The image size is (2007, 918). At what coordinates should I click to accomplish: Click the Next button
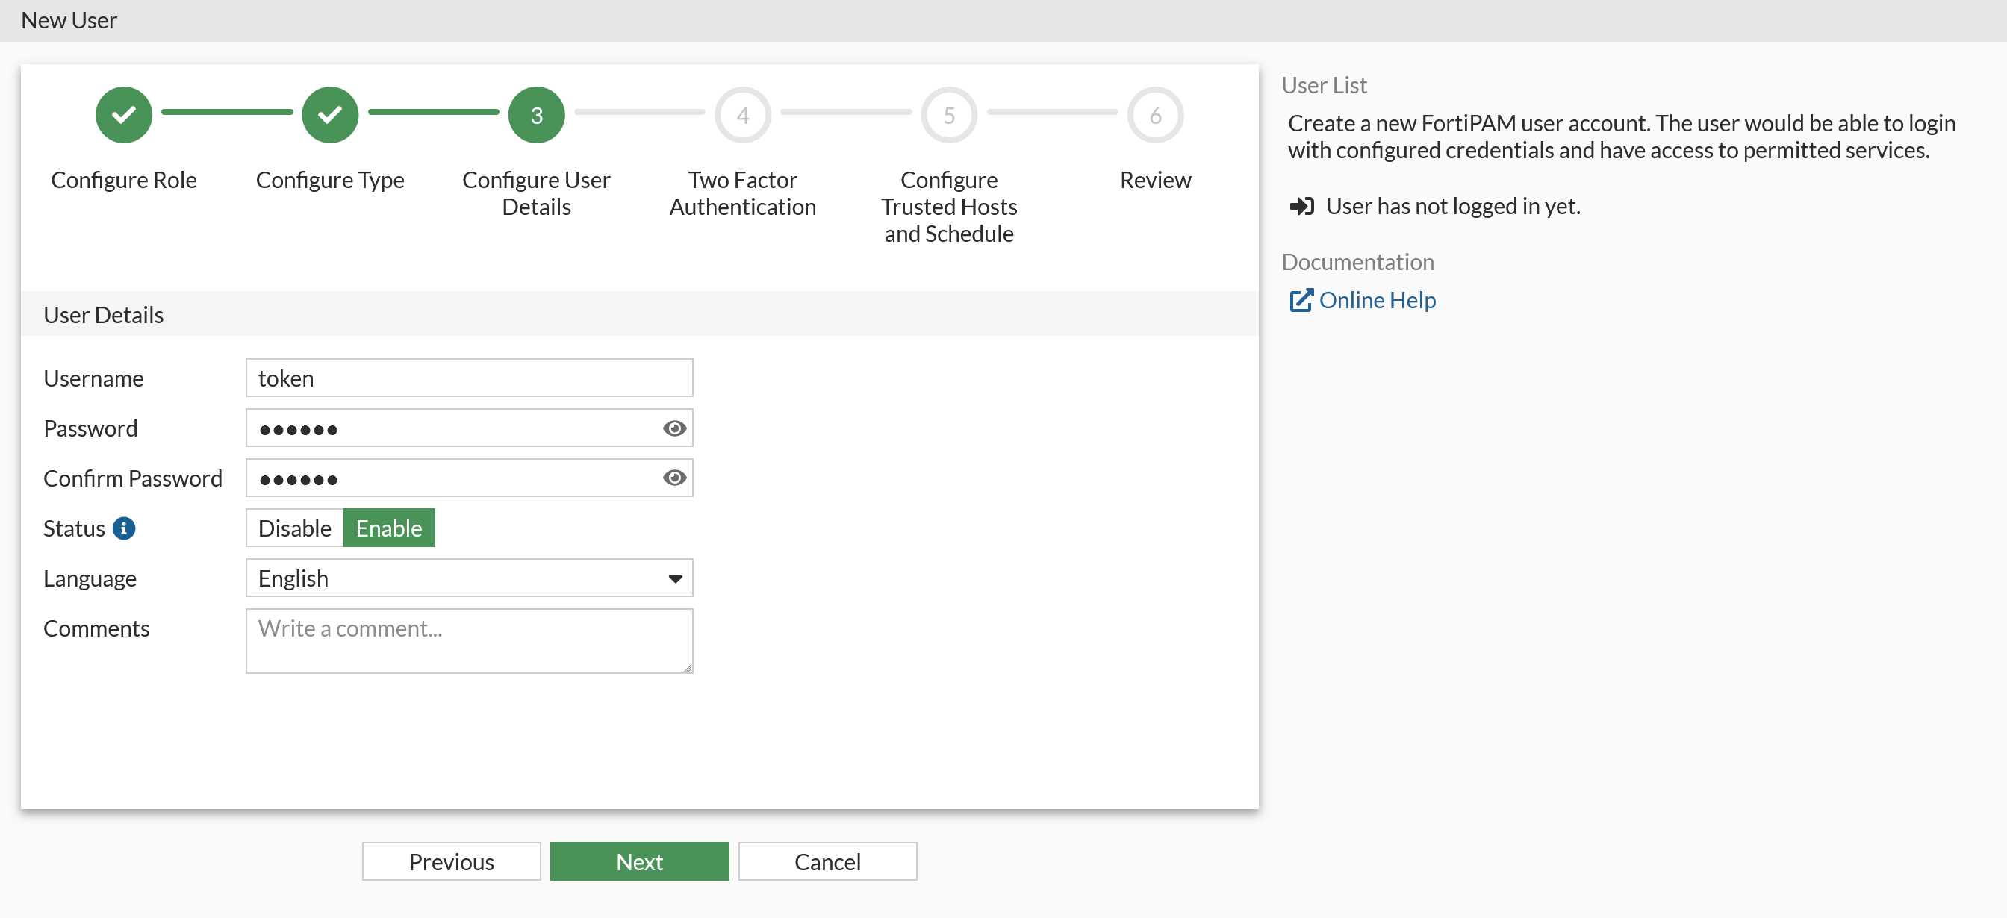(639, 861)
